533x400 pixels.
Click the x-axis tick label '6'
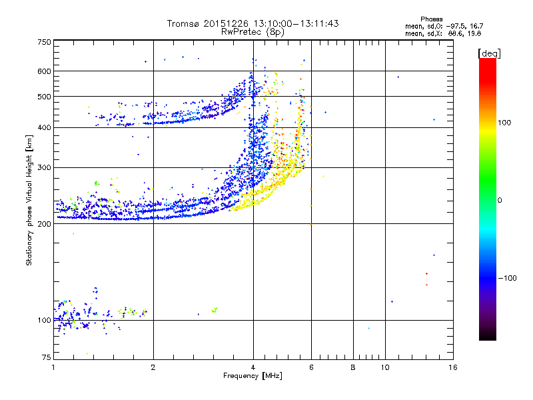coord(311,367)
